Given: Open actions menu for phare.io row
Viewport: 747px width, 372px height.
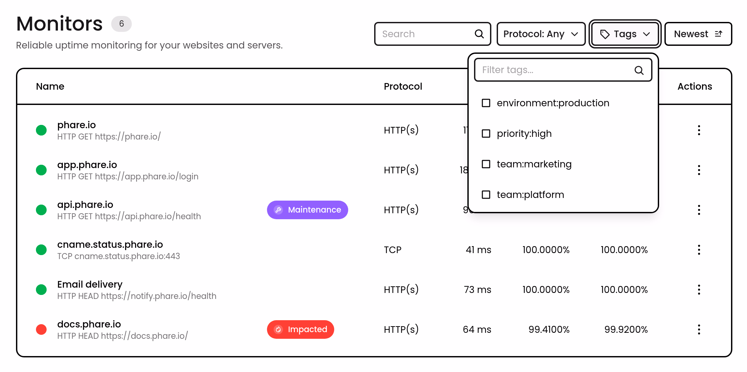Looking at the screenshot, I should (x=699, y=130).
